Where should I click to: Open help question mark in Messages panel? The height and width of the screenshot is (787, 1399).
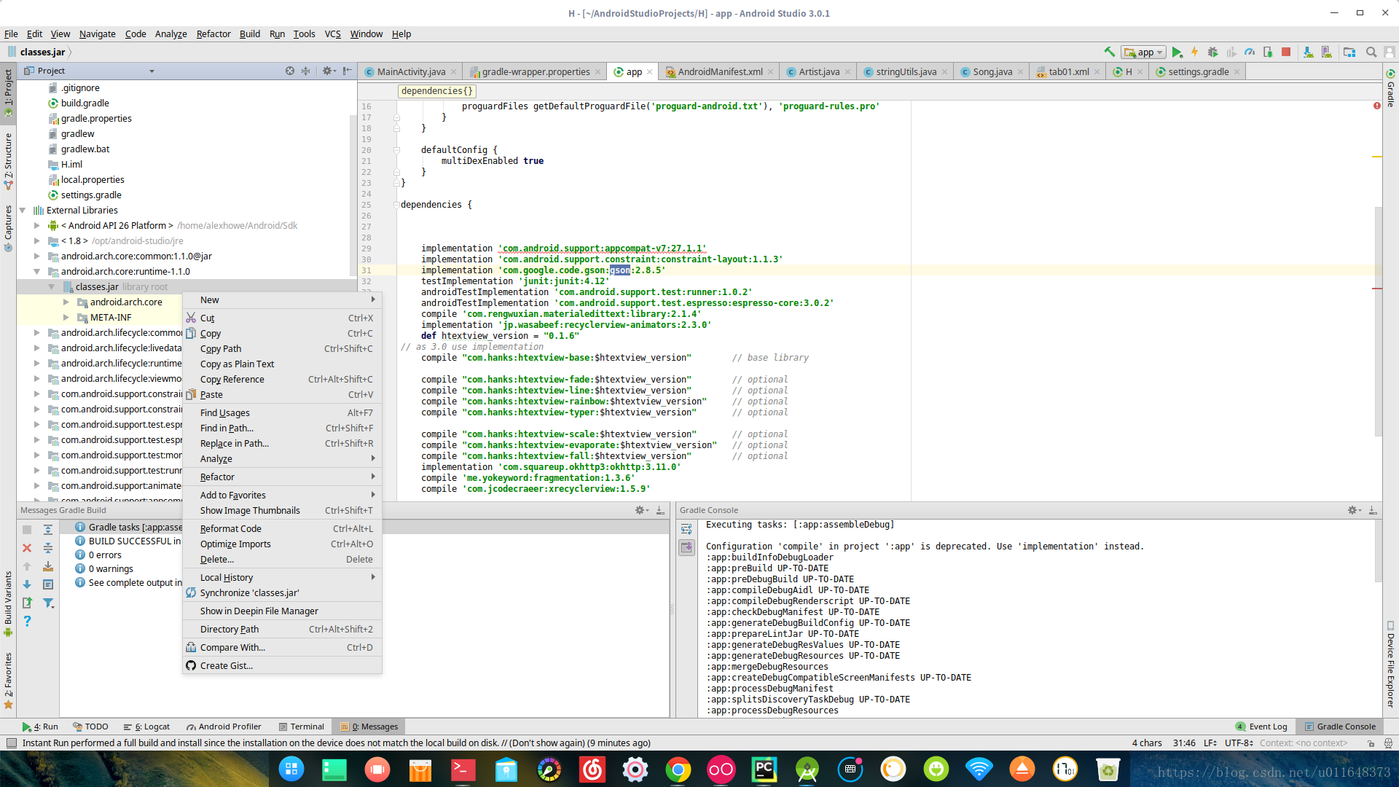[x=27, y=621]
